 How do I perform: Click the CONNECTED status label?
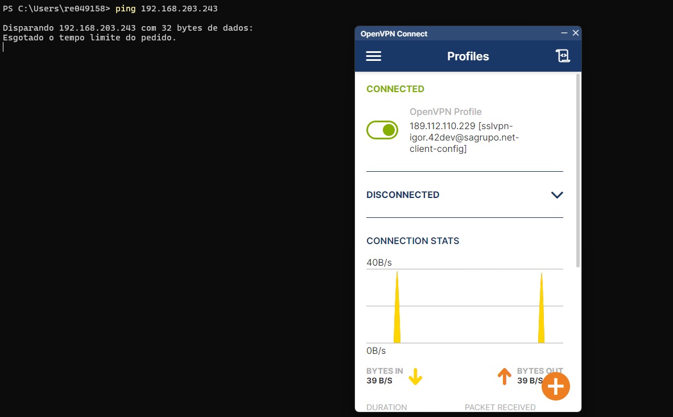point(395,89)
